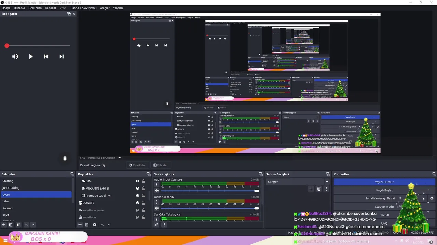
Task: Click the trash icon under istek şarkı player
Action: (65, 158)
